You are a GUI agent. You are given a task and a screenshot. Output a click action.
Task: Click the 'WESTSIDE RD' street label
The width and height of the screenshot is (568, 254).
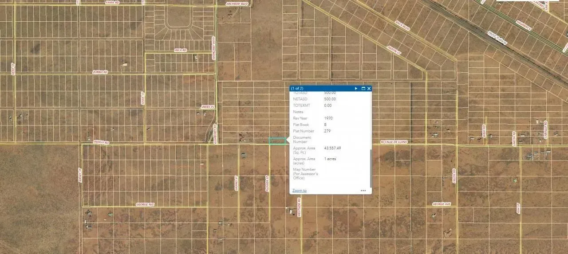(300, 207)
